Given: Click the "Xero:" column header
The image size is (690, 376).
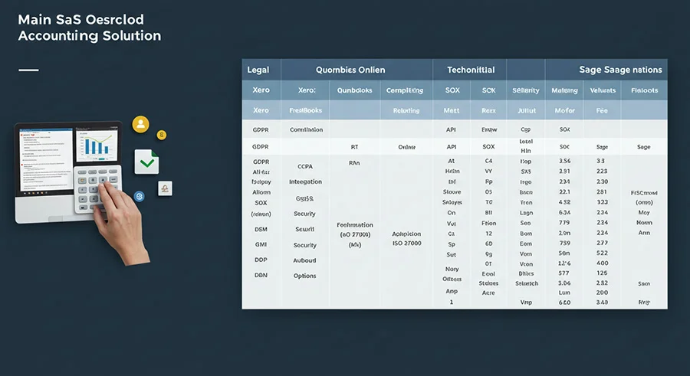Looking at the screenshot, I should 306,90.
